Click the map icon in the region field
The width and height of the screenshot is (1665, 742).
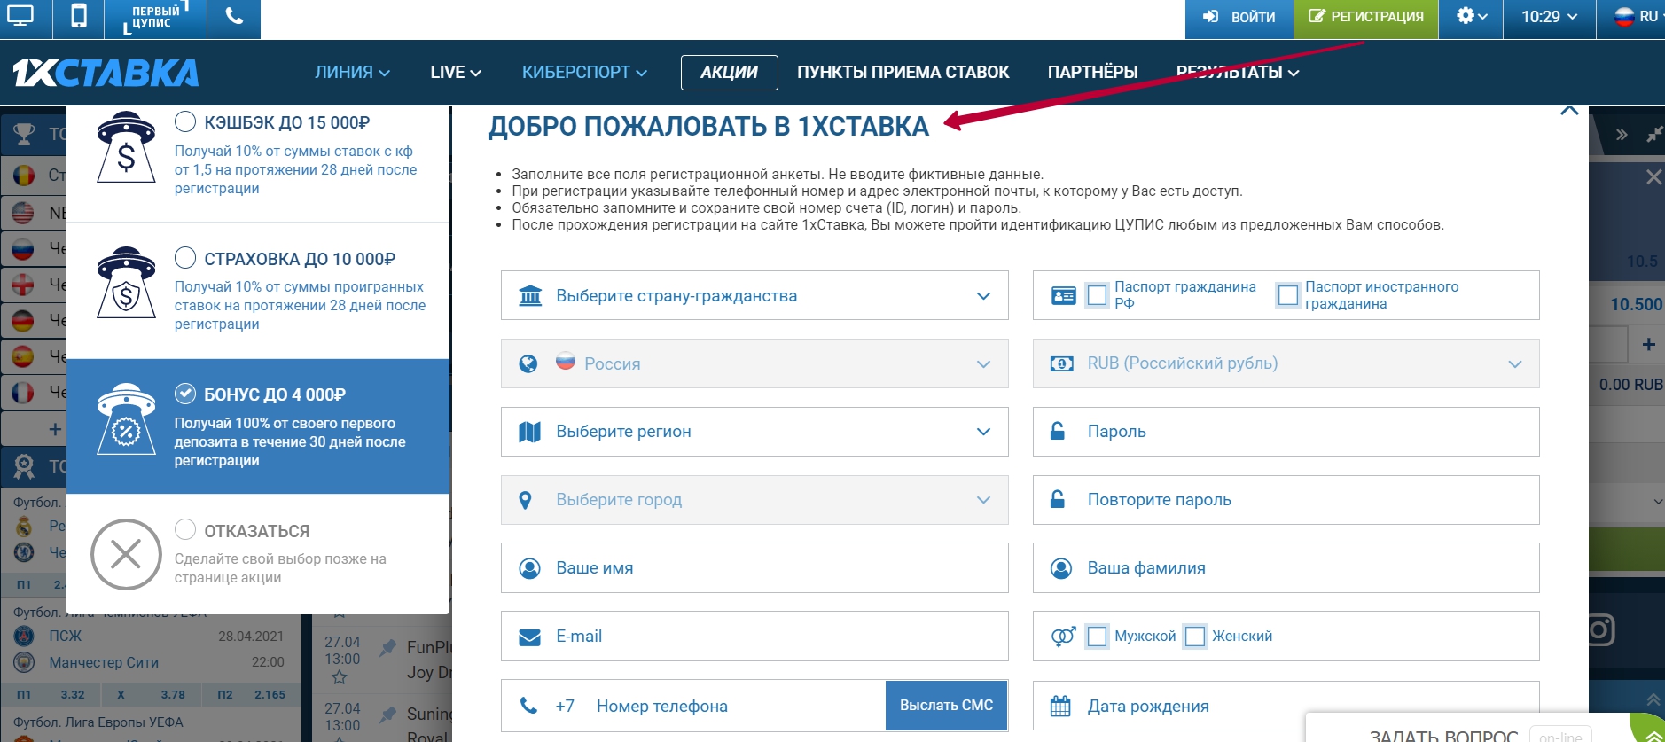529,432
